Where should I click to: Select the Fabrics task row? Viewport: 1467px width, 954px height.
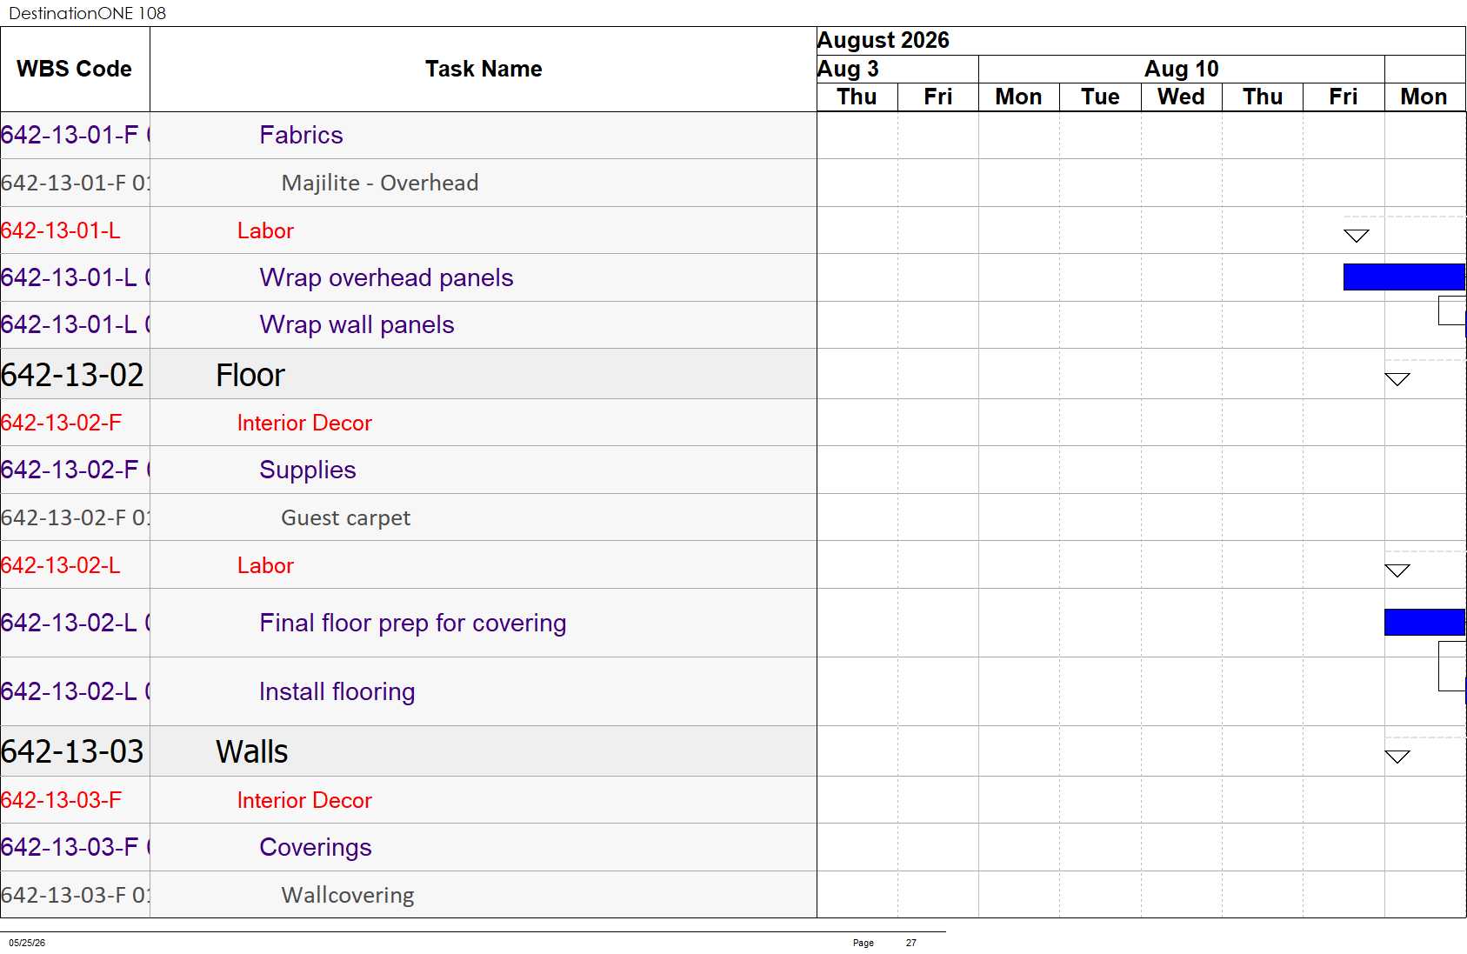pyautogui.click(x=409, y=135)
